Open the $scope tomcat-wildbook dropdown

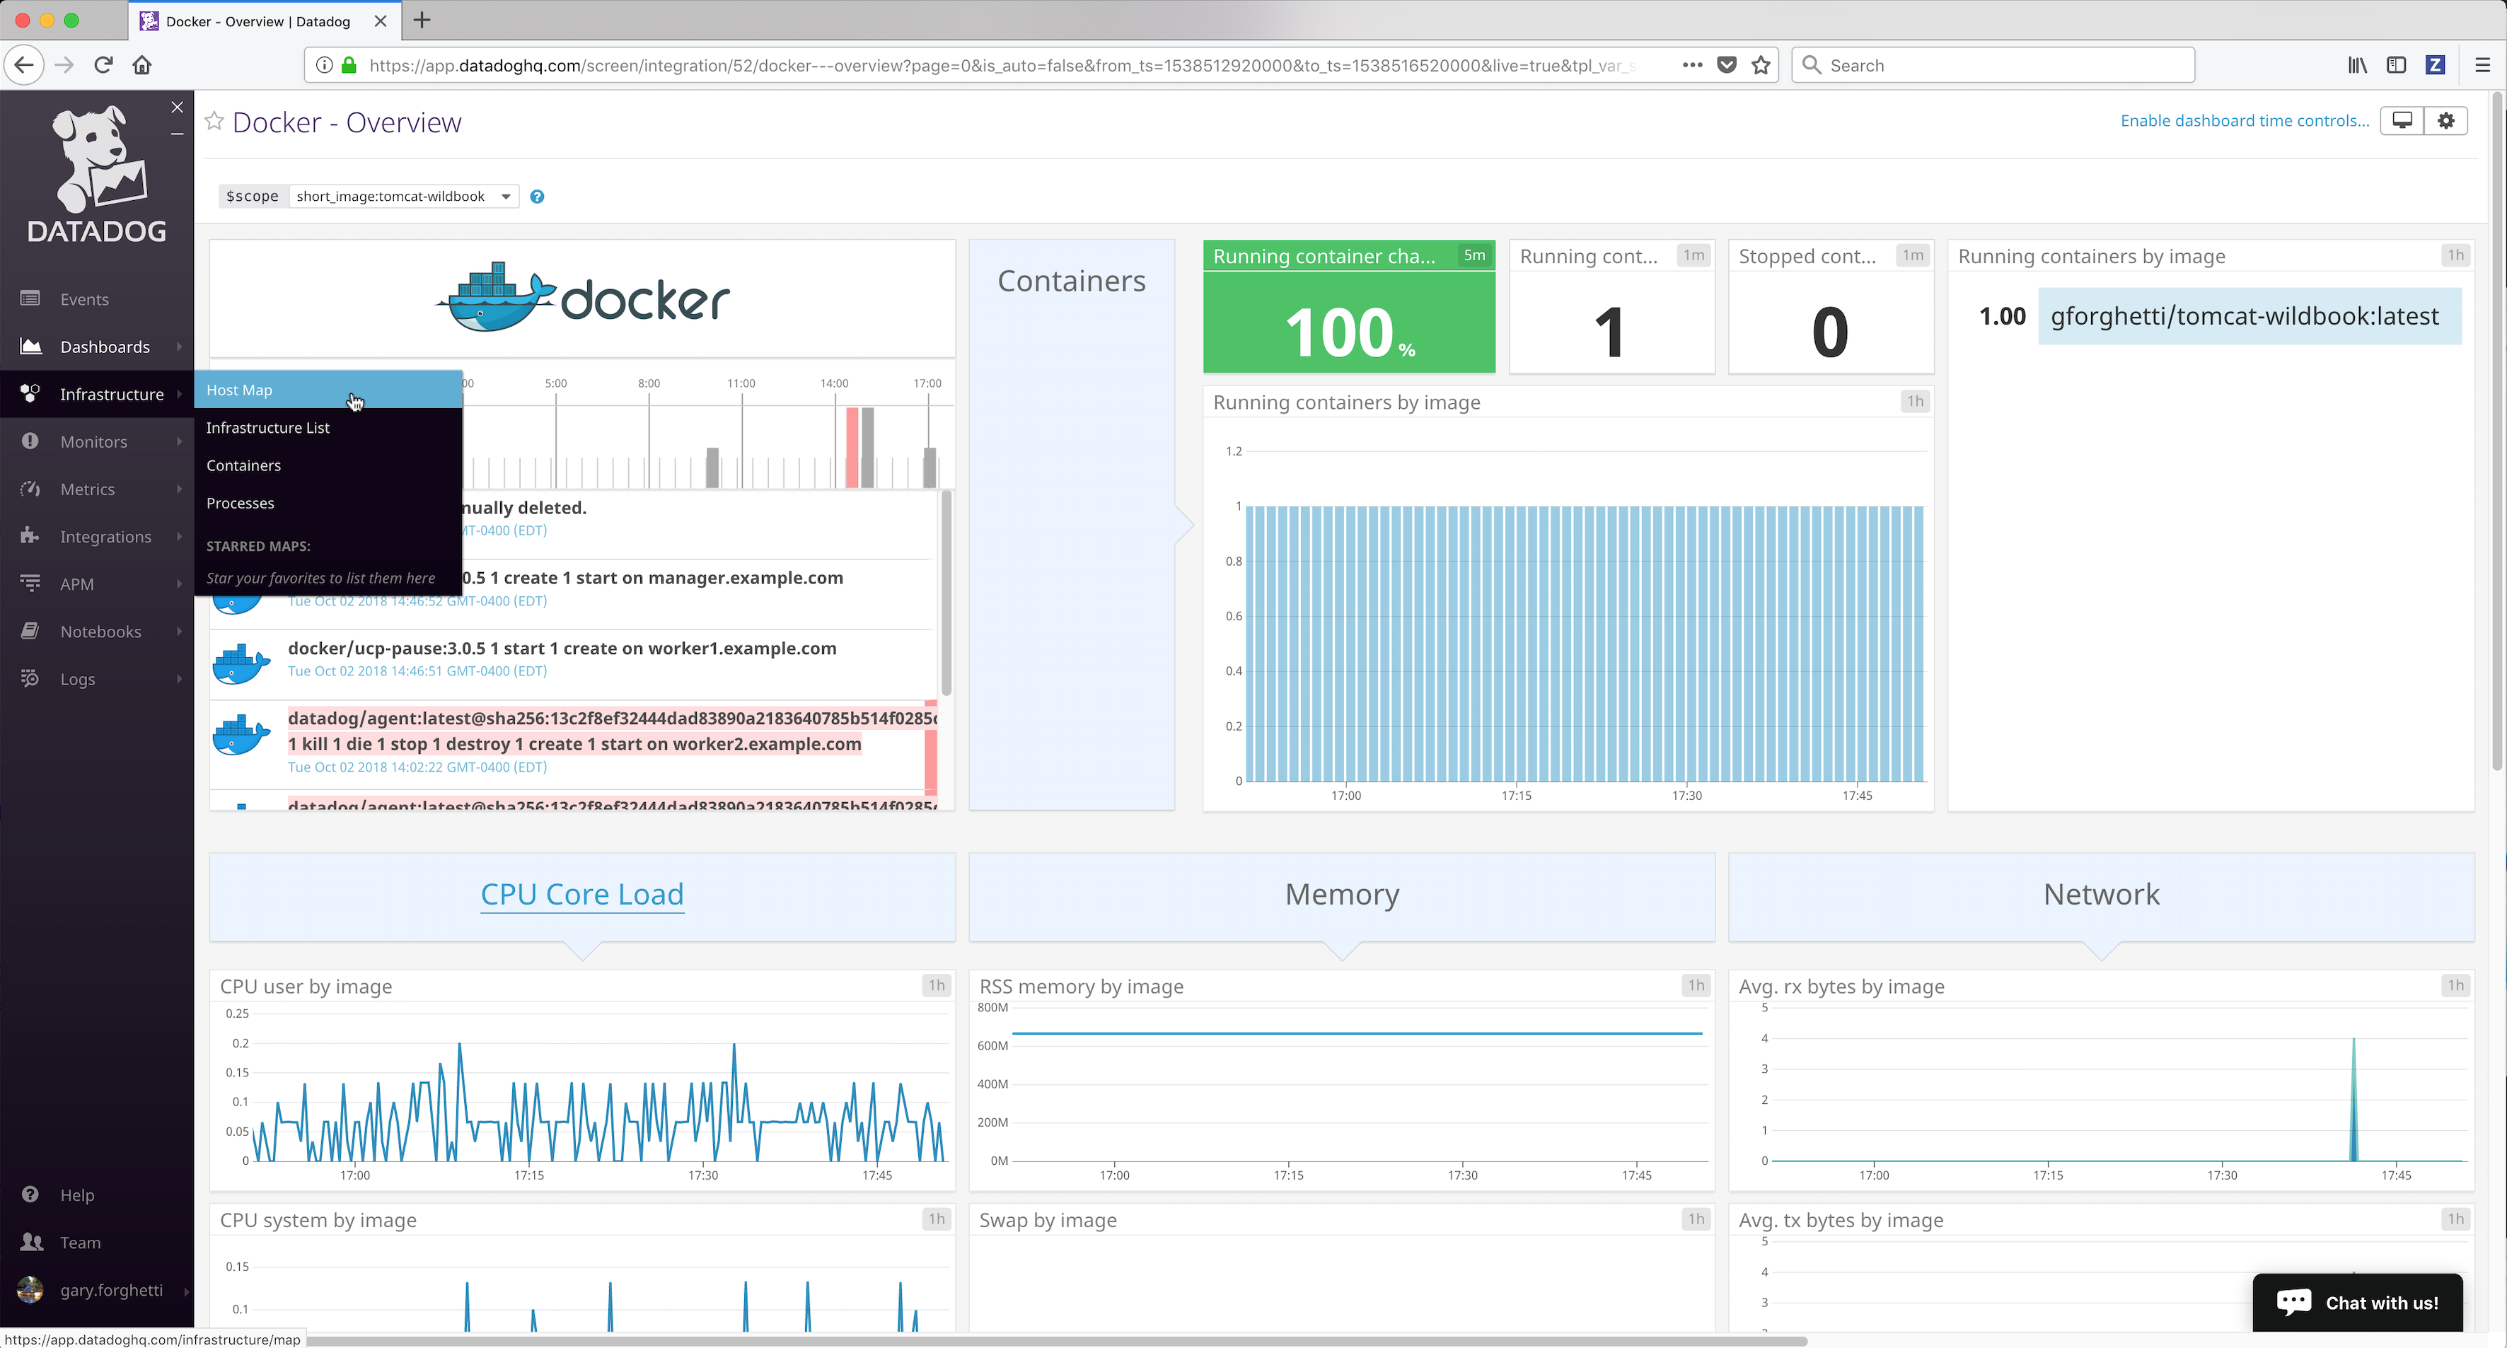pos(404,197)
